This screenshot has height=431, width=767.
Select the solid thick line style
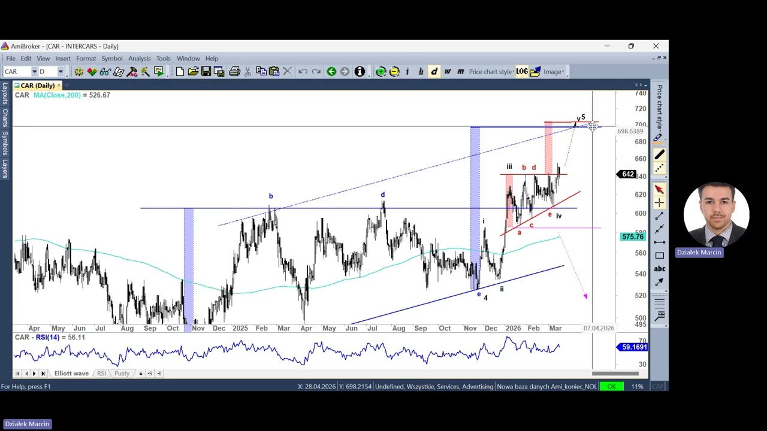(659, 156)
